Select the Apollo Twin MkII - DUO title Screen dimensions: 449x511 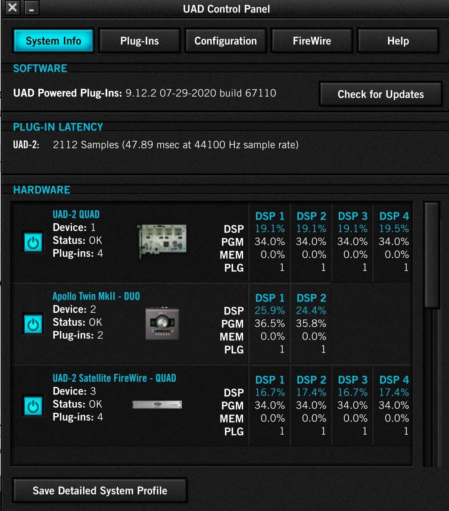96,296
